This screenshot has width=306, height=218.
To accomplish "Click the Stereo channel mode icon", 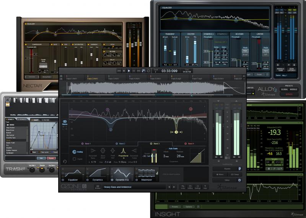I will pyautogui.click(x=65, y=122).
